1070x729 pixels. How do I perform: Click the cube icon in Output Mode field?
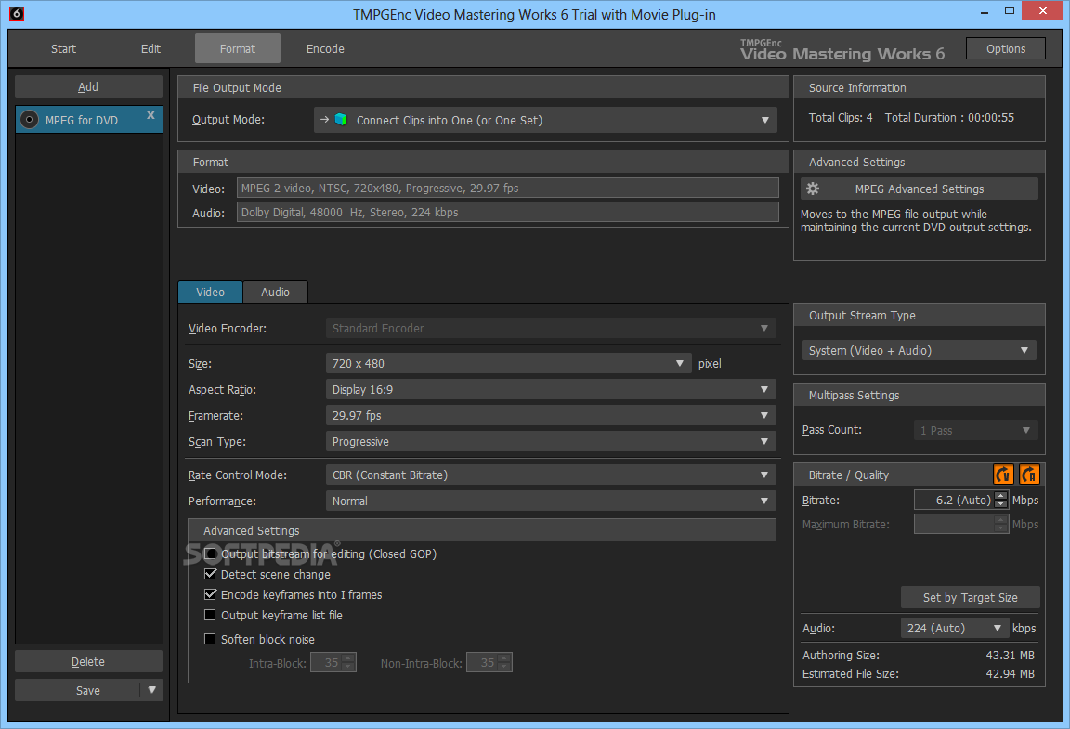tap(341, 120)
